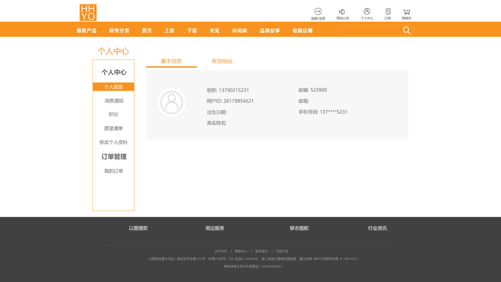Screen dimensions: 501x282
Task: Open 我的订单 in the sidebar
Action: tap(114, 171)
